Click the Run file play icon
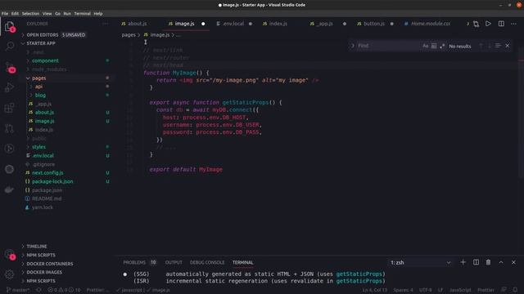The height and width of the screenshot is (294, 524). (x=488, y=24)
